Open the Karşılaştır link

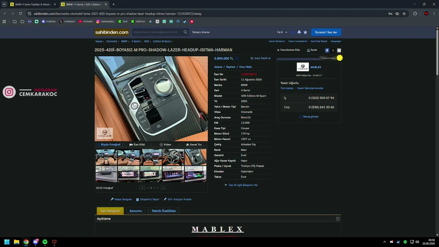(x=336, y=42)
